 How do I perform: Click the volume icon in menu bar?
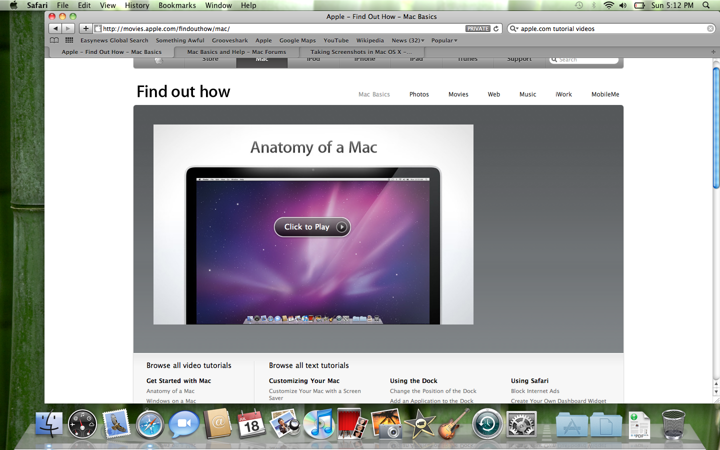[x=623, y=5]
